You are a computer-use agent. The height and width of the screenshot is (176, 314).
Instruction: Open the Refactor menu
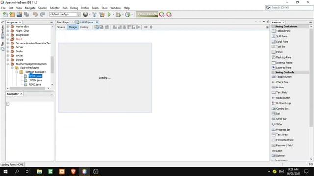[x=54, y=8]
